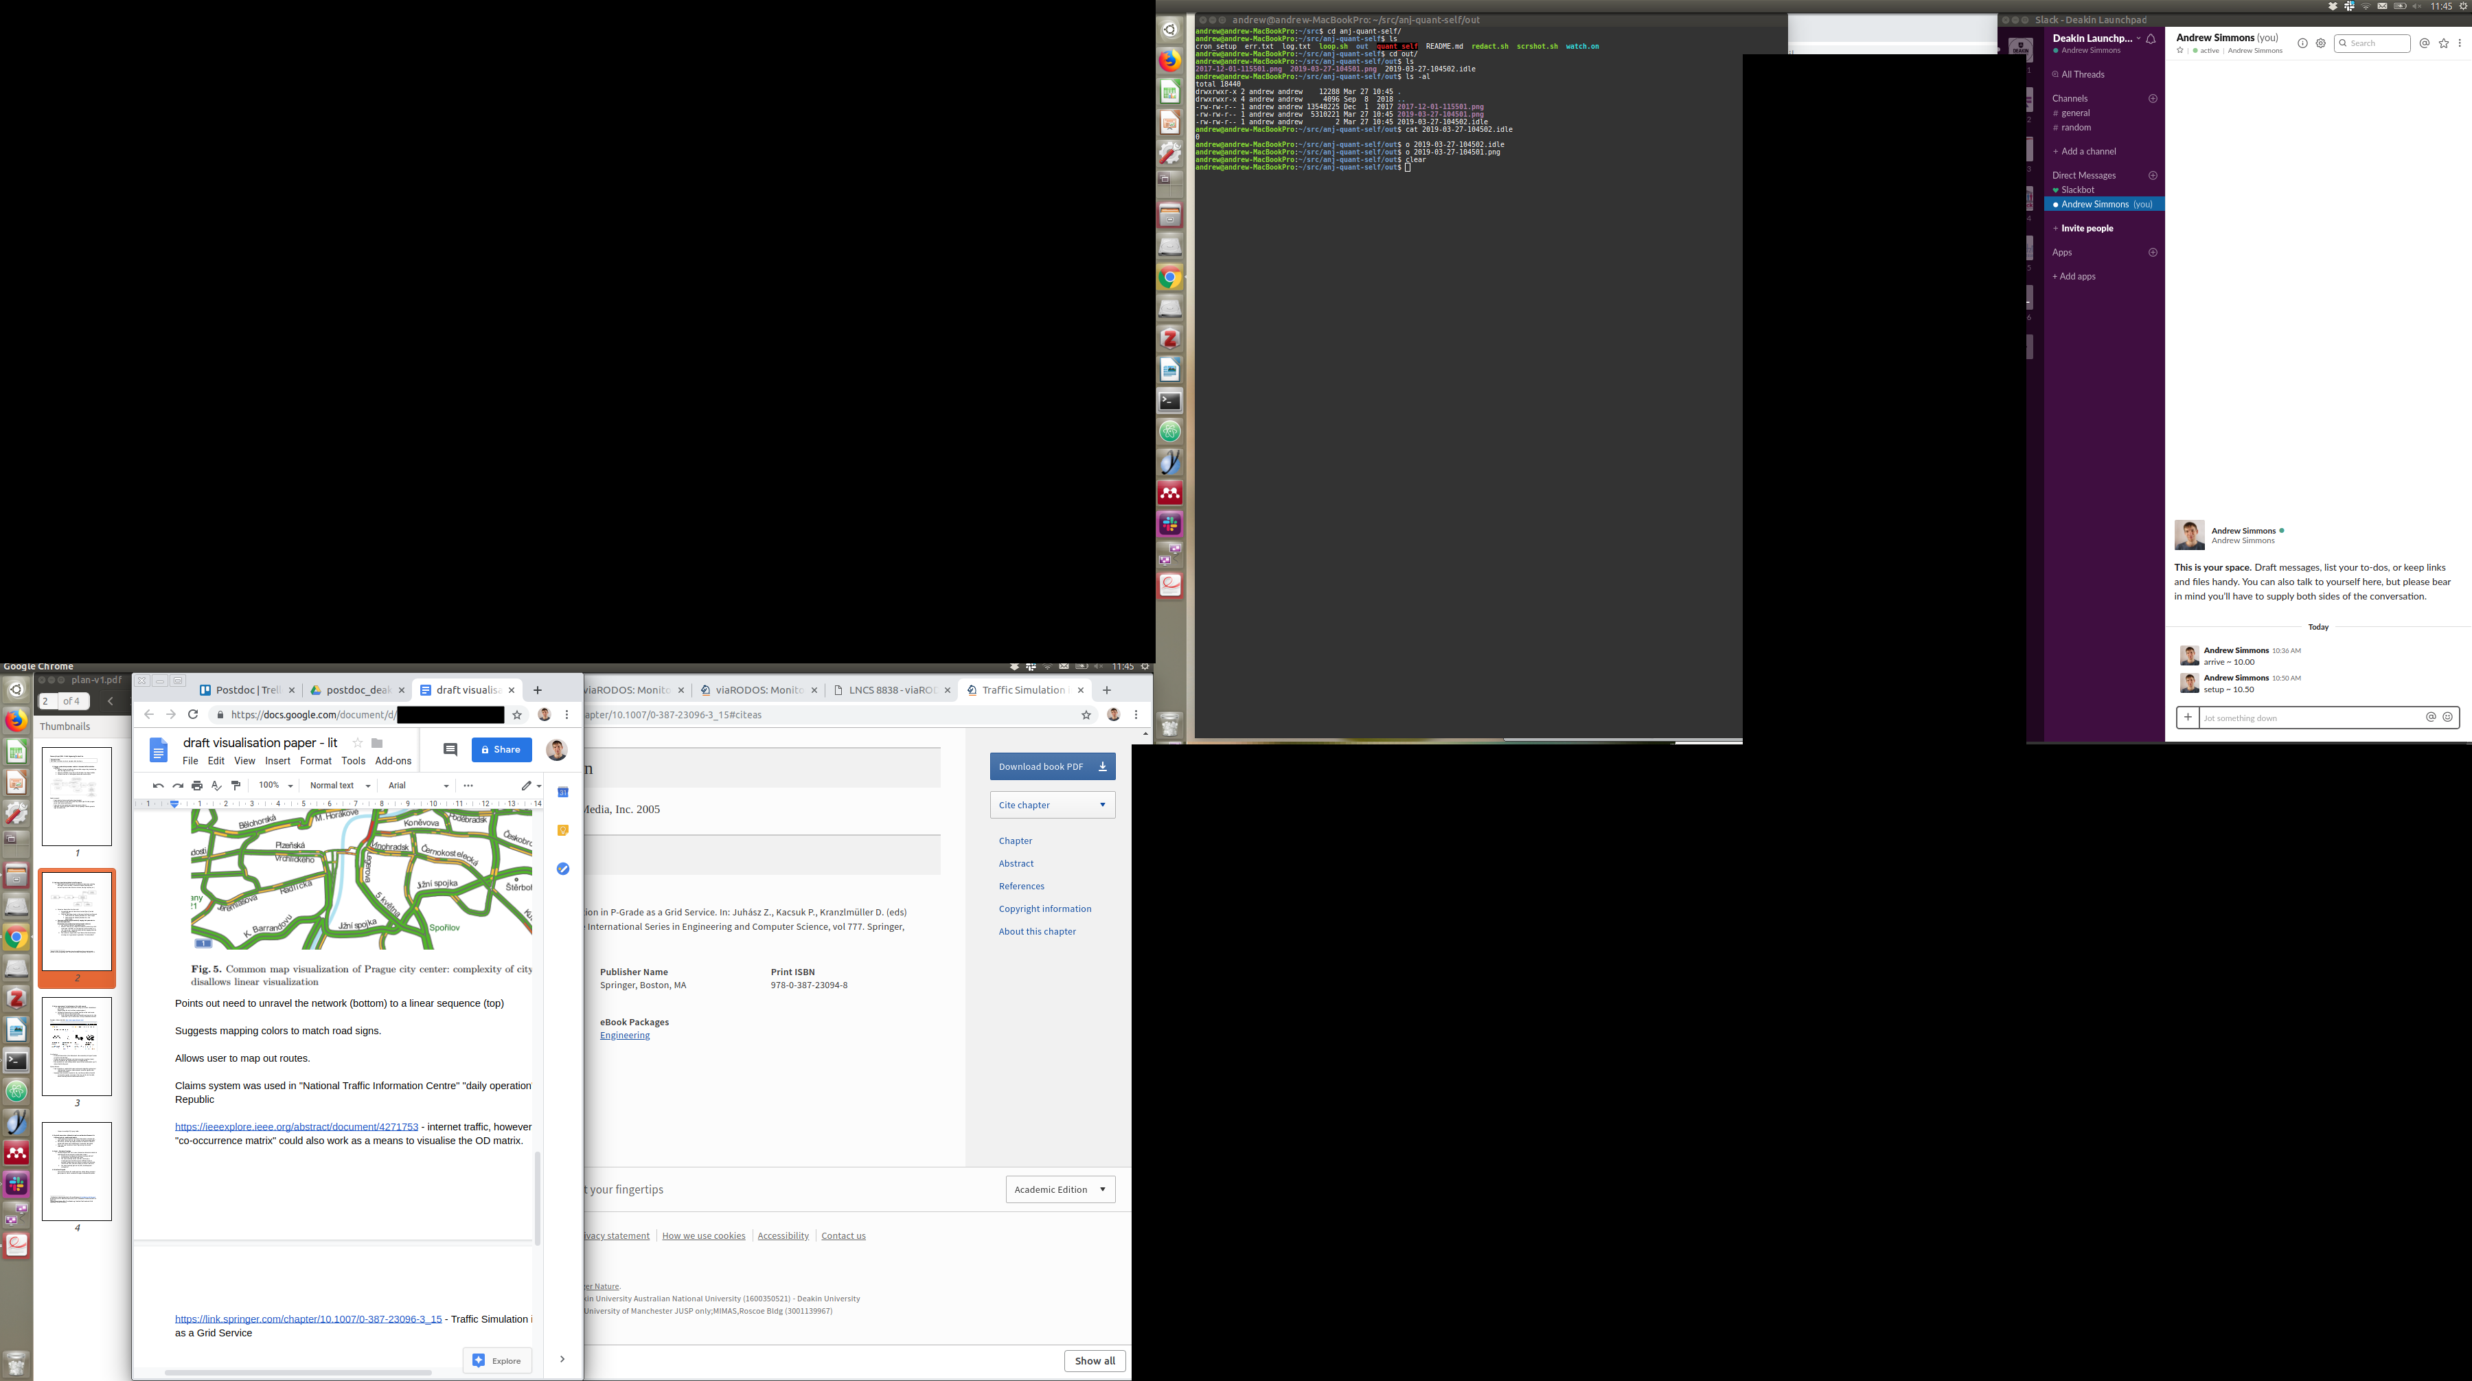Expand the zoom 100% dropdown
Viewport: 2472px width, 1381px height.
[276, 786]
